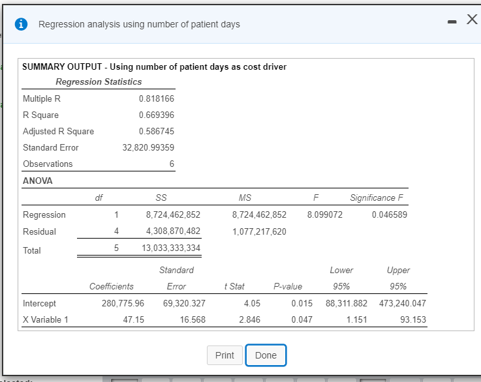Select the Multiple R value 0.818166
The height and width of the screenshot is (382, 481).
(x=157, y=98)
